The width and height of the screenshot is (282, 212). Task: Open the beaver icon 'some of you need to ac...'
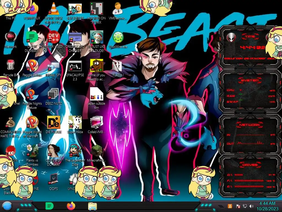click(x=96, y=70)
